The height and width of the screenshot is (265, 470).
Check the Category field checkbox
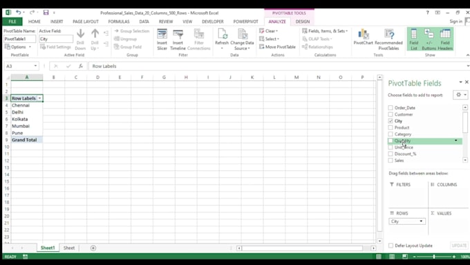coord(391,134)
